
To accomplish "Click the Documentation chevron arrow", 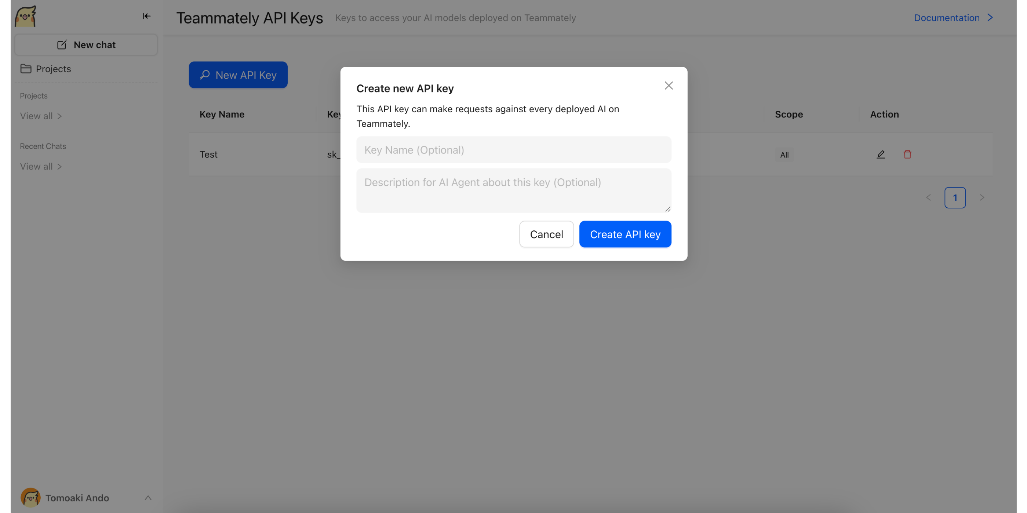I will click(x=990, y=18).
